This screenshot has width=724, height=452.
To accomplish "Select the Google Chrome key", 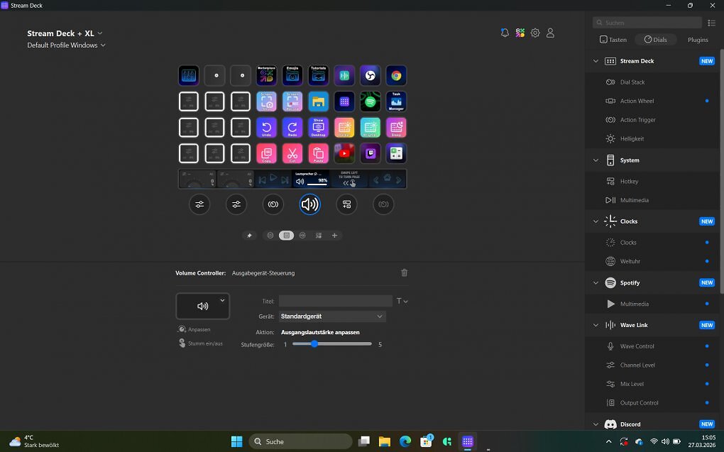I will pos(396,76).
